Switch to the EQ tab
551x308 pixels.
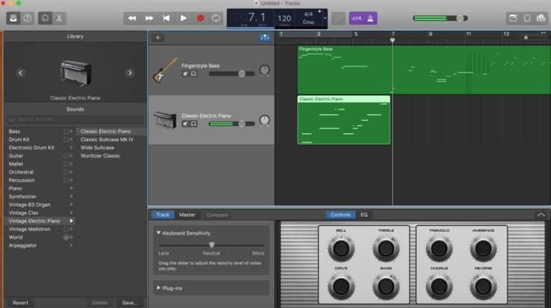click(x=364, y=215)
